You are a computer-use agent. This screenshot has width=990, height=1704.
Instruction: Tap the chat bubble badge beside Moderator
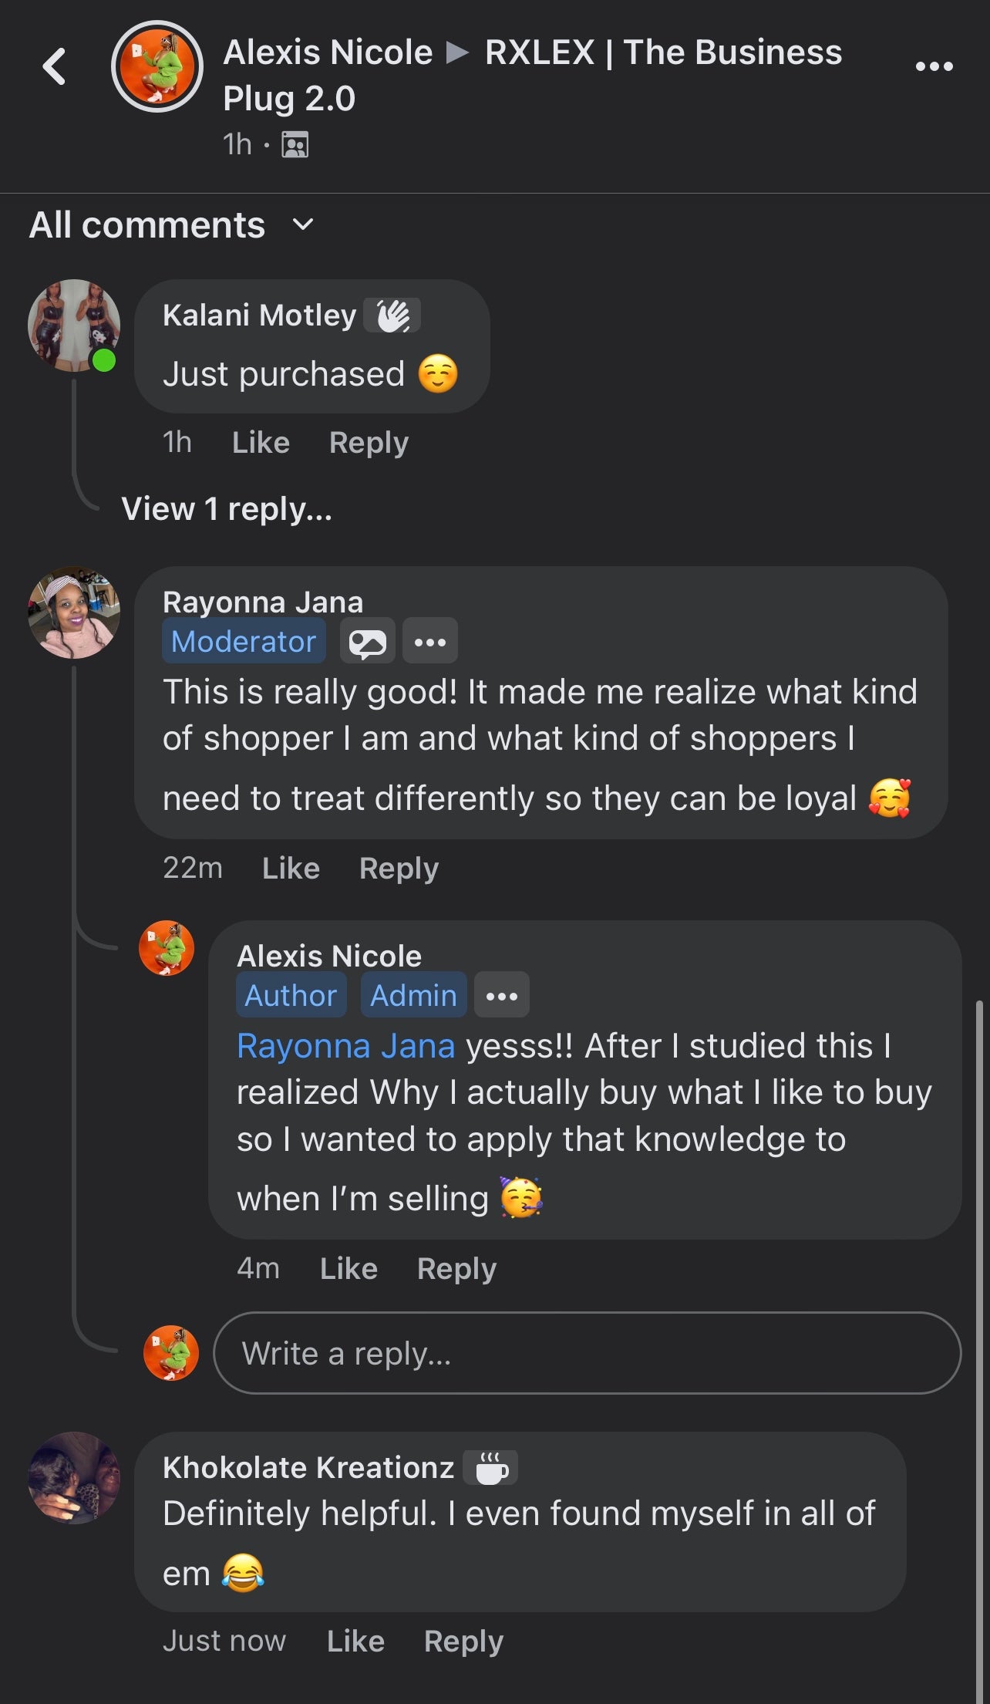coord(368,641)
